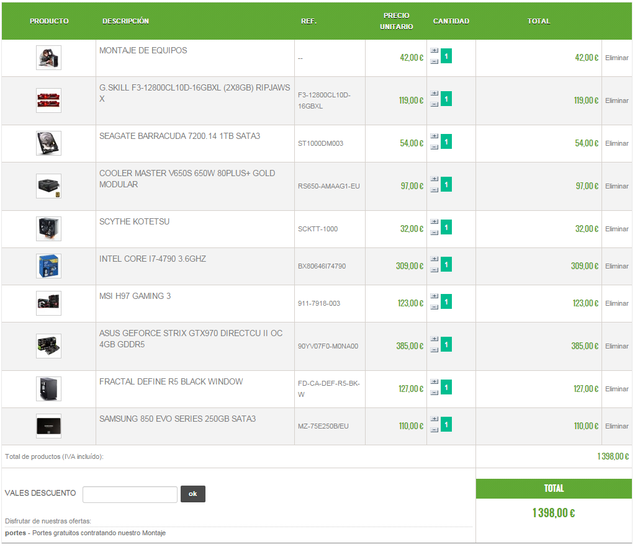Image resolution: width=635 pixels, height=547 pixels.
Task: Open COOLER MASTER power supply thumbnail
Action: tap(48, 187)
